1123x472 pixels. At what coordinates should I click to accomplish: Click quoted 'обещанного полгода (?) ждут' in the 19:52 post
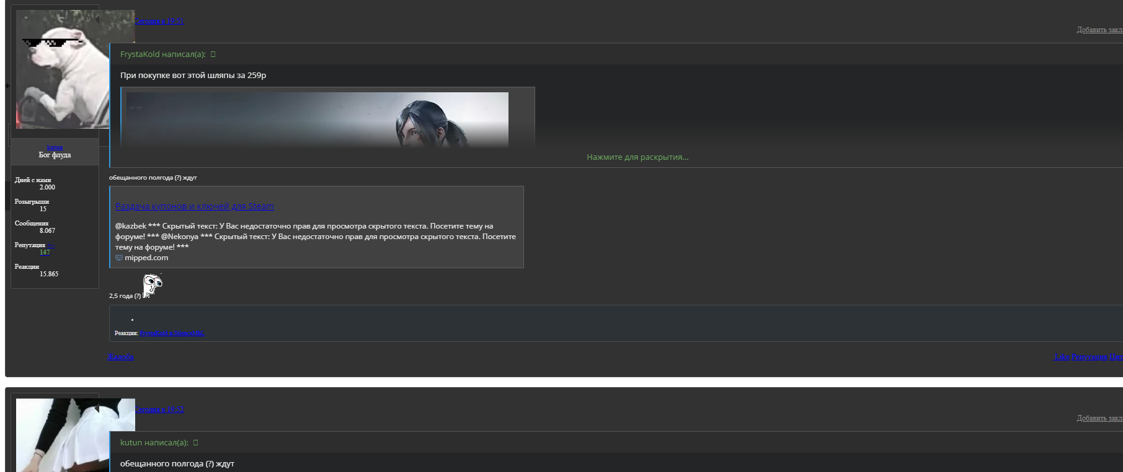[x=177, y=464]
